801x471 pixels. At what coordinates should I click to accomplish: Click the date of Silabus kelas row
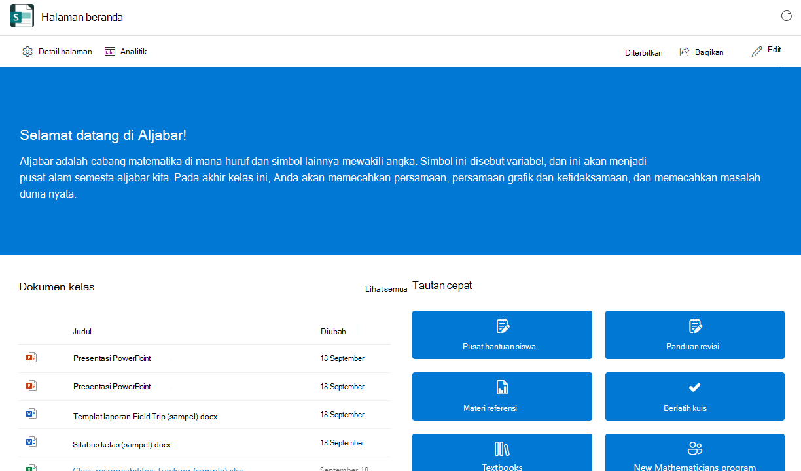coord(342,443)
